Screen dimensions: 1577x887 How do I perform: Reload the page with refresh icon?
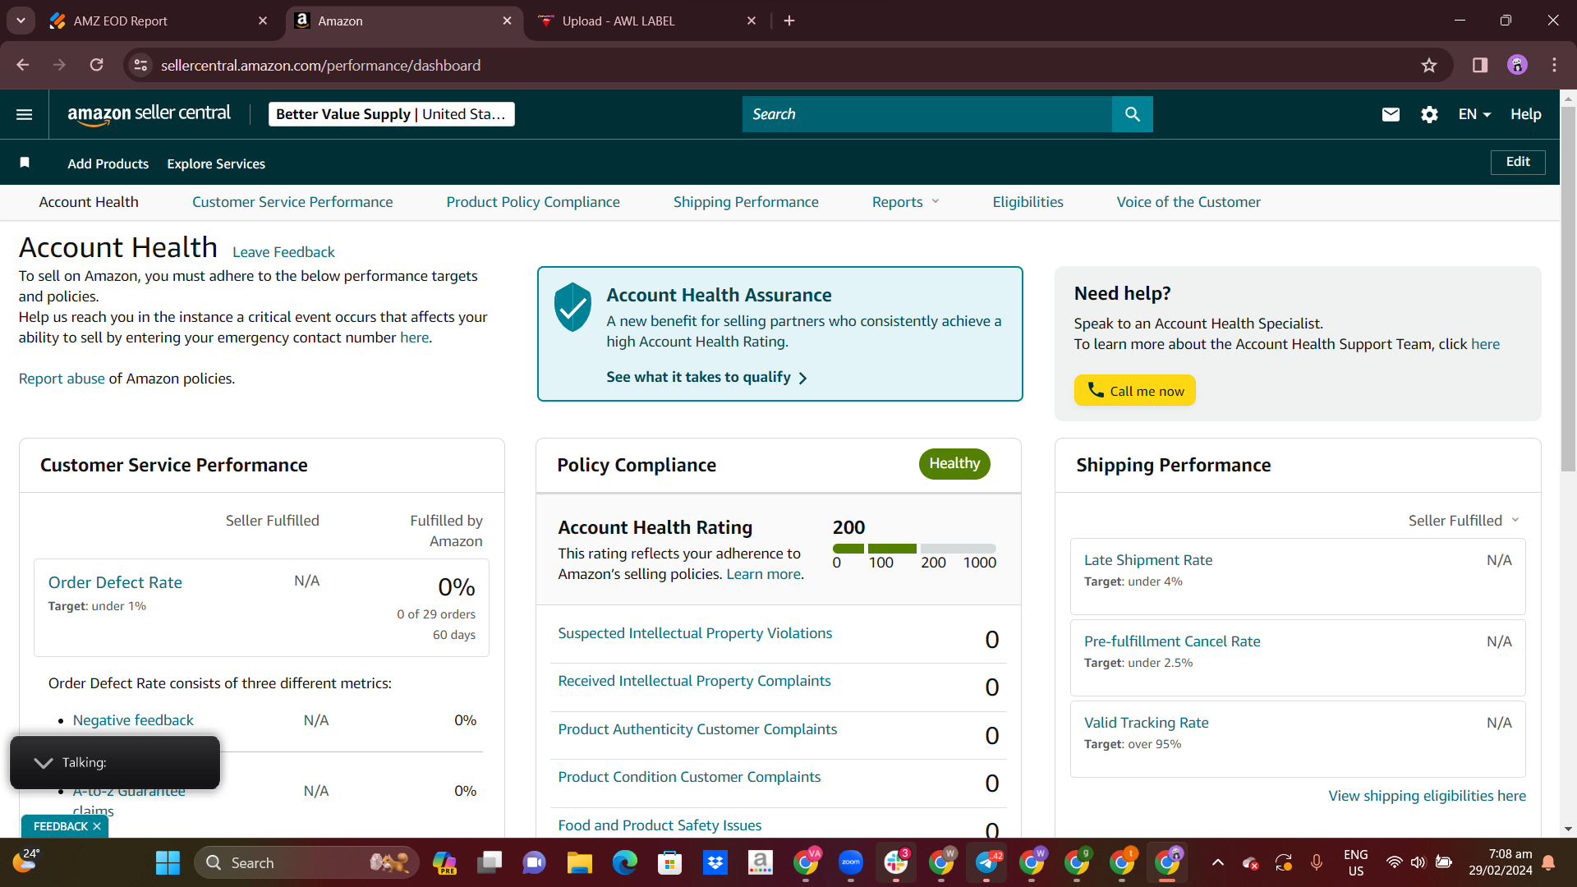pos(97,65)
